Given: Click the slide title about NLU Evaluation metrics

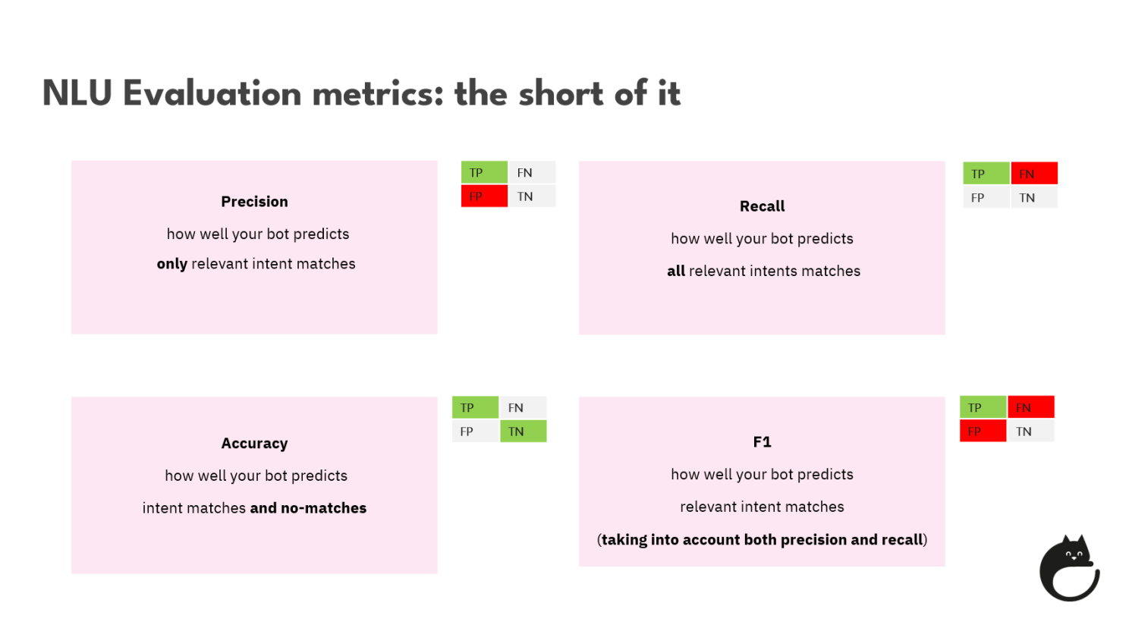Looking at the screenshot, I should pos(361,94).
